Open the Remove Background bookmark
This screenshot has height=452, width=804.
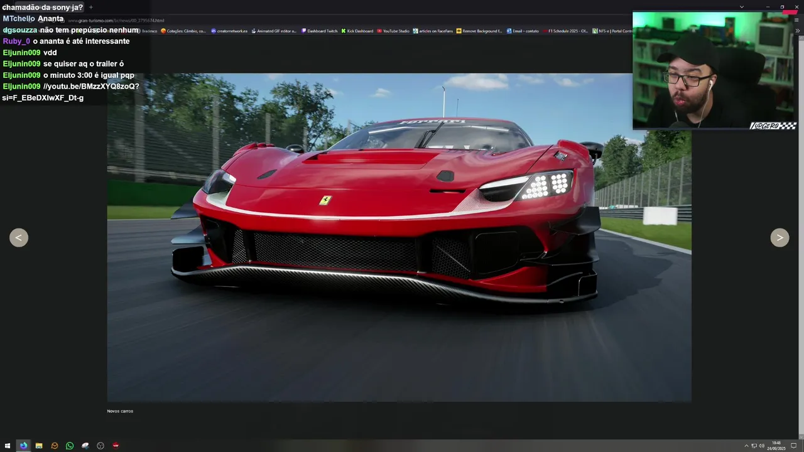[x=479, y=31]
